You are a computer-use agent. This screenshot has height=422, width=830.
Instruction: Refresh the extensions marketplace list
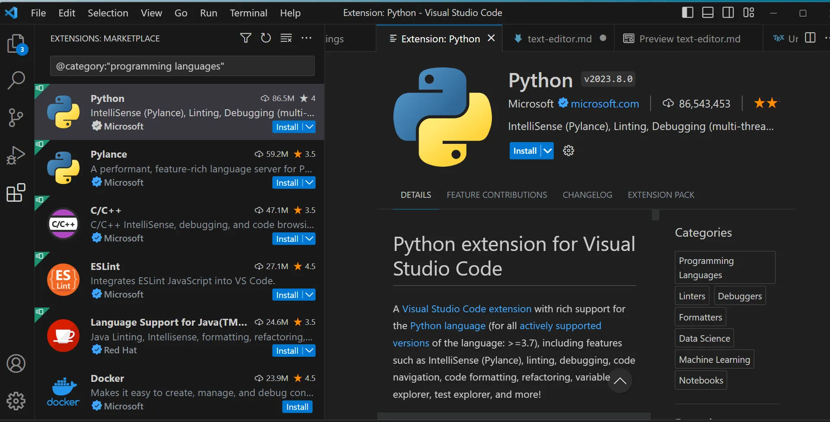tap(266, 38)
